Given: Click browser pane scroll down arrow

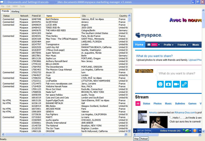Looking at the screenshot, I should pos(203,131).
